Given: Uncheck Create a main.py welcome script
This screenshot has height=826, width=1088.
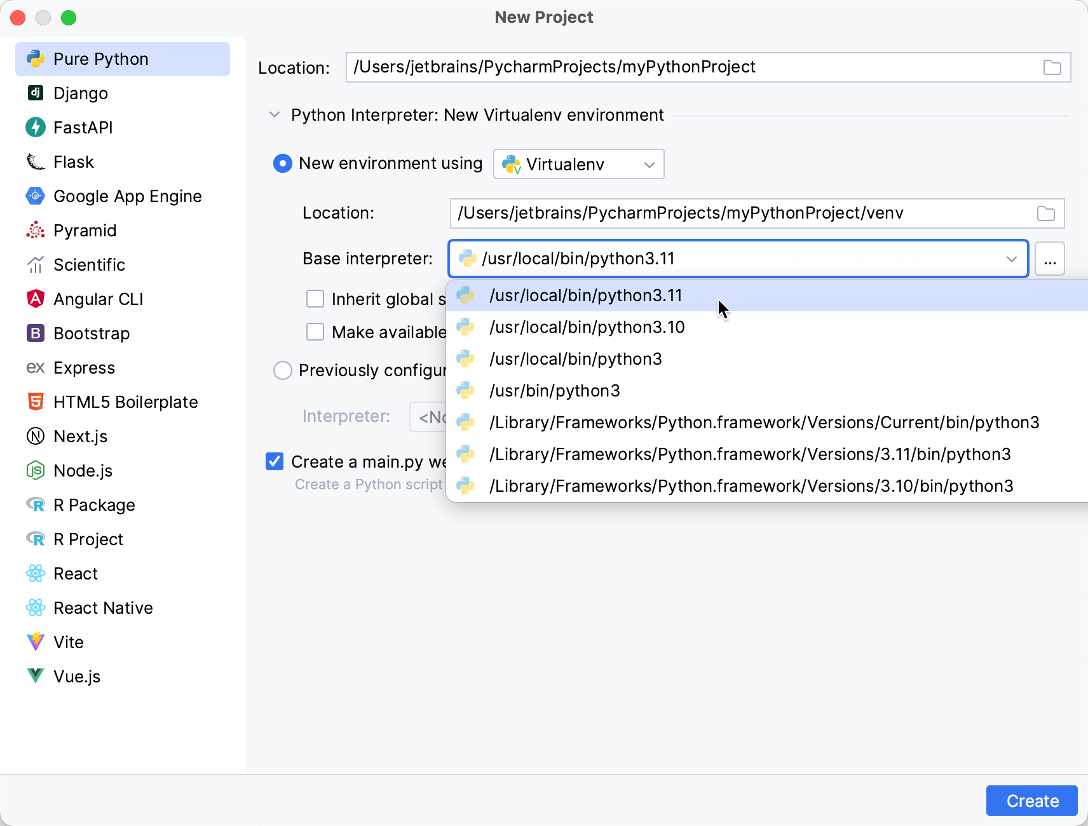Looking at the screenshot, I should (275, 461).
